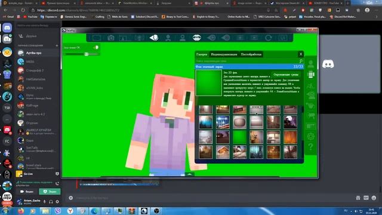
Task: Select the orange glow thumbnail
Action: pyautogui.click(x=291, y=137)
